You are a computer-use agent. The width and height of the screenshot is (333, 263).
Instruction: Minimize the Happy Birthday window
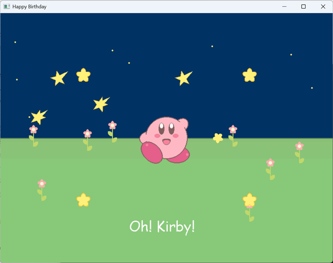pyautogui.click(x=284, y=7)
